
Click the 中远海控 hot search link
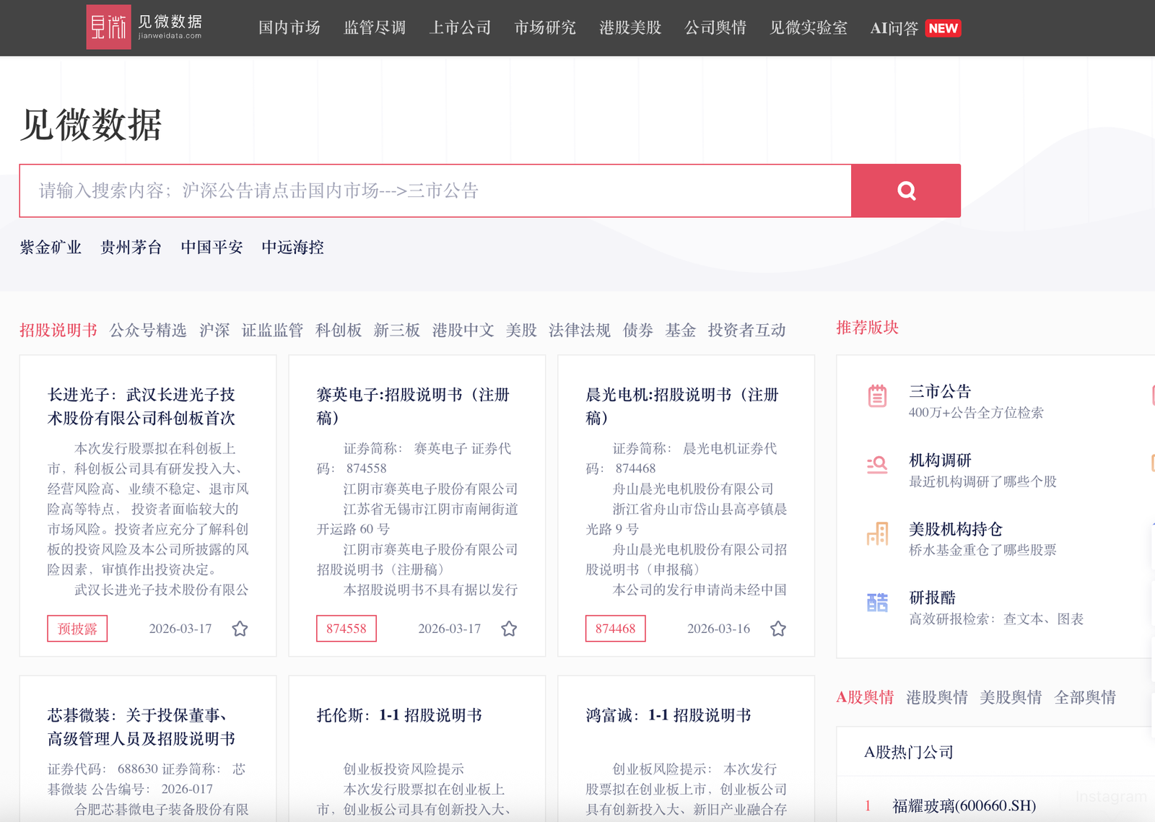pos(293,248)
